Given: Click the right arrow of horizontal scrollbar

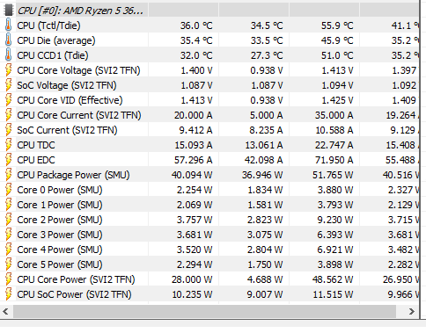Looking at the screenshot, I should point(412,311).
